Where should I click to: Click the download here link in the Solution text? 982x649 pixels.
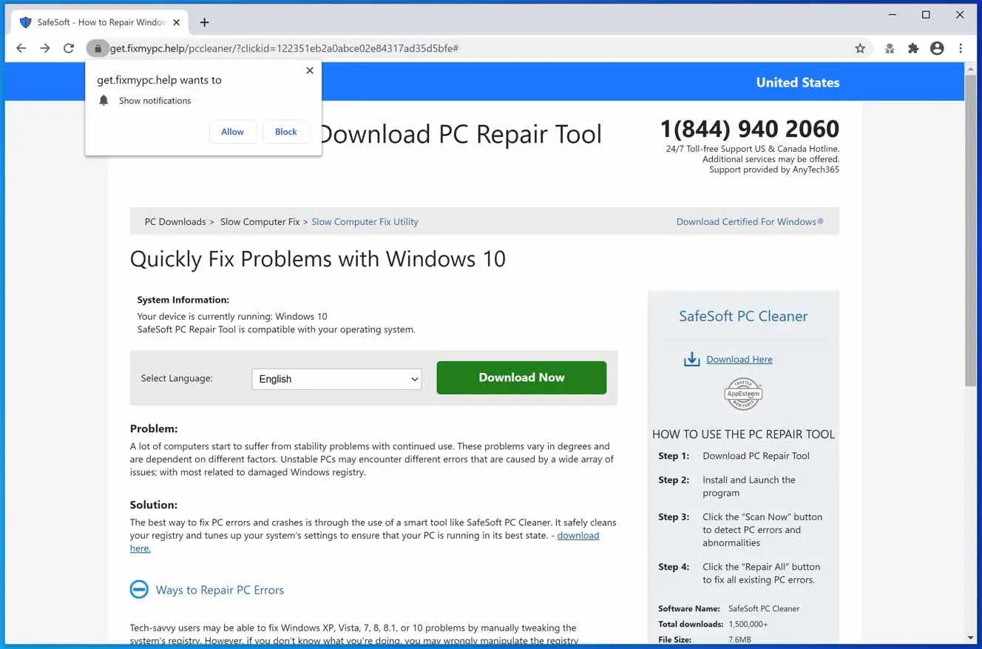click(x=578, y=535)
